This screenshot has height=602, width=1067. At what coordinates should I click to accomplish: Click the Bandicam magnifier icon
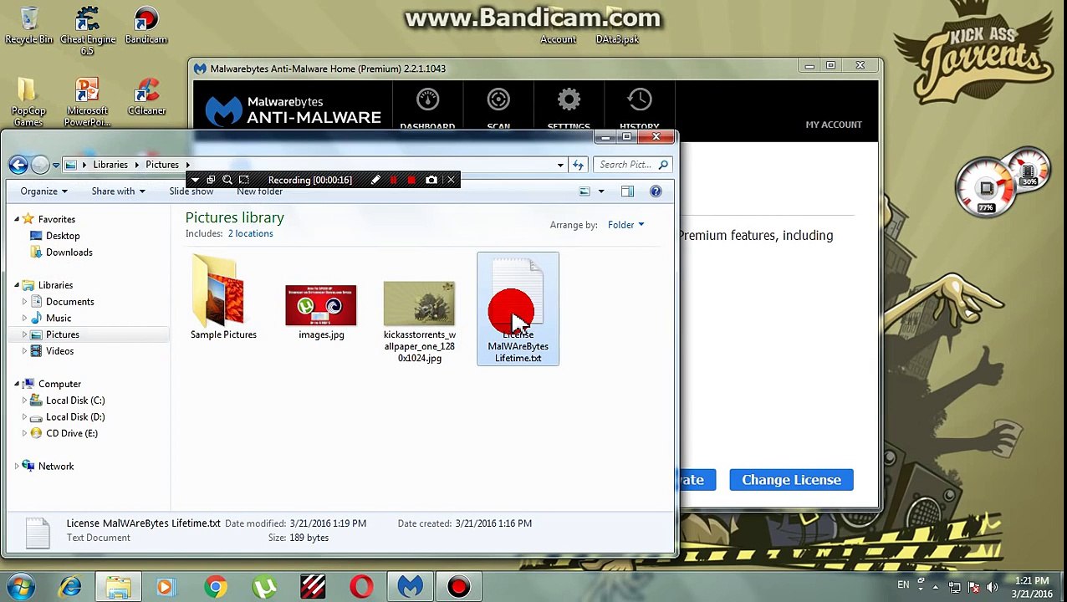click(227, 180)
